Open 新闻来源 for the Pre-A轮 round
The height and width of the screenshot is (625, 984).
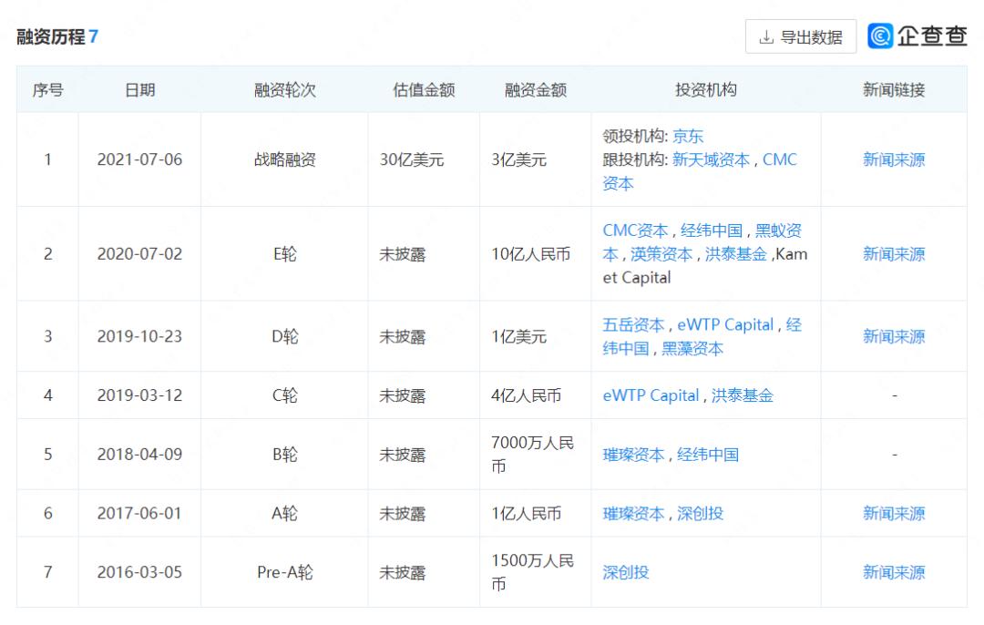(894, 572)
